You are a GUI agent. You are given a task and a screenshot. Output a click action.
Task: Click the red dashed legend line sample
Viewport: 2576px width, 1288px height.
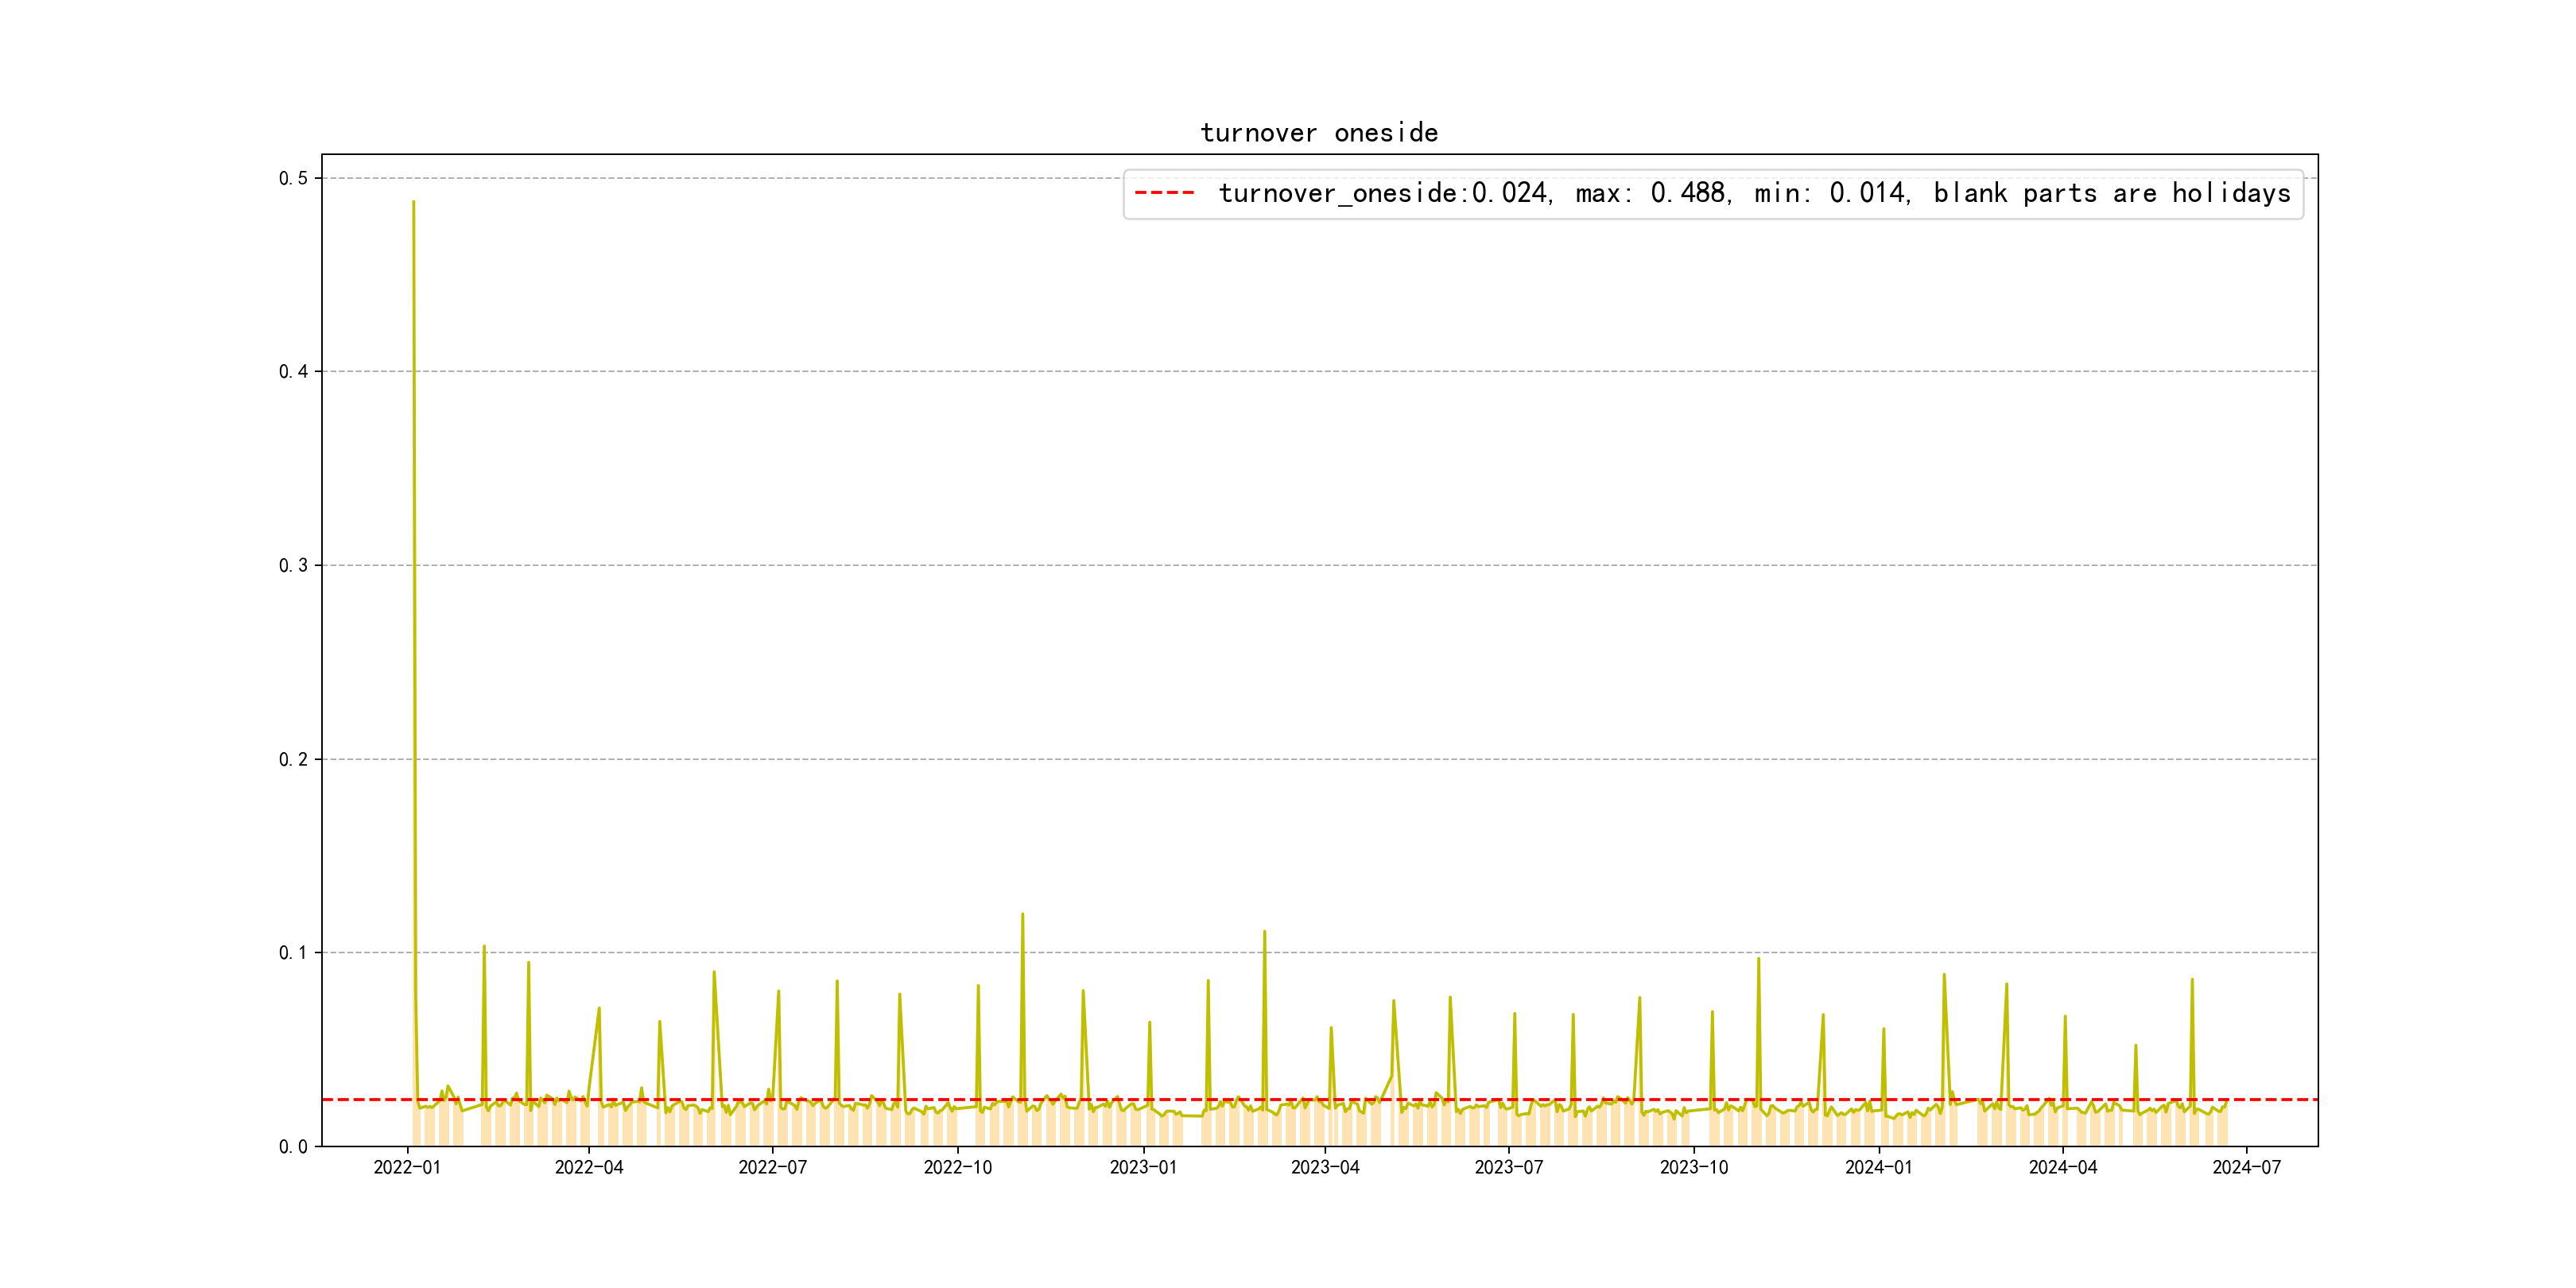[1164, 193]
